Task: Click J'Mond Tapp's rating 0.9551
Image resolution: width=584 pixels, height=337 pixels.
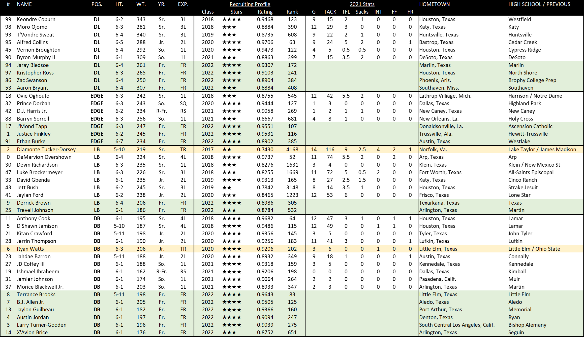Action: coord(265,126)
